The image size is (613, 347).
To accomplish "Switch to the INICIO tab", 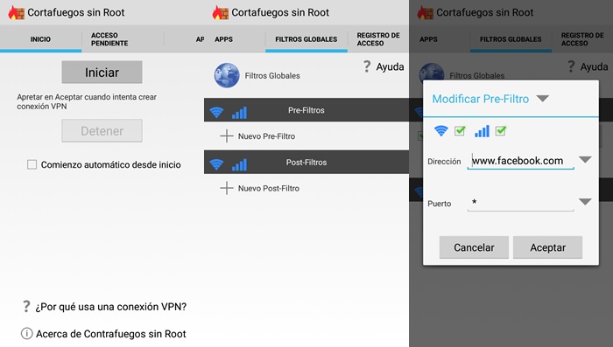I will click(x=40, y=39).
